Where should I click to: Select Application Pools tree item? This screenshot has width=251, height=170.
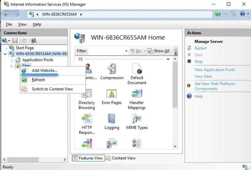tap(38, 60)
